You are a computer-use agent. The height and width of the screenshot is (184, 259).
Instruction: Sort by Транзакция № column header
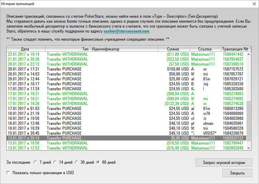(x=236, y=49)
